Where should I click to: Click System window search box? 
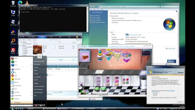[x=169, y=7]
